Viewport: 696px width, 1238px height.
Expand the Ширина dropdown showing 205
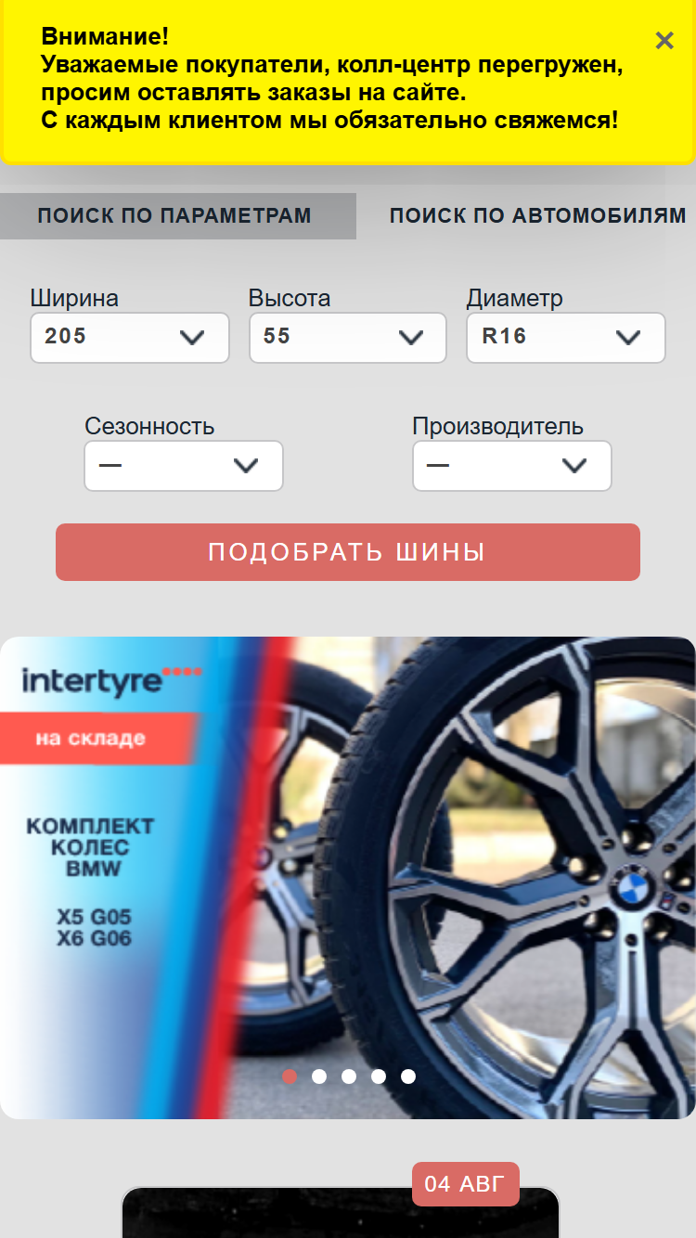tap(130, 337)
